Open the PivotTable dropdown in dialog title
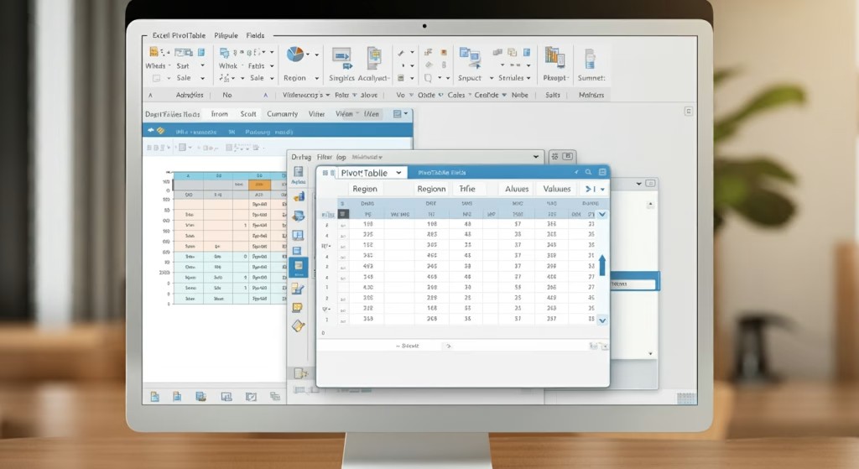Screen dimensions: 859x469 [398, 172]
